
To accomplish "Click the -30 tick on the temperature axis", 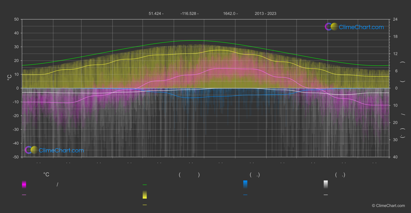I will (16, 129).
